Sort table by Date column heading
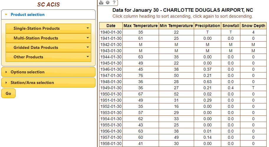Screen dimensions: 269x147 pyautogui.click(x=111, y=26)
